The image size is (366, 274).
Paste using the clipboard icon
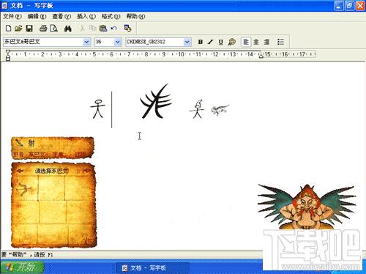[x=103, y=29]
